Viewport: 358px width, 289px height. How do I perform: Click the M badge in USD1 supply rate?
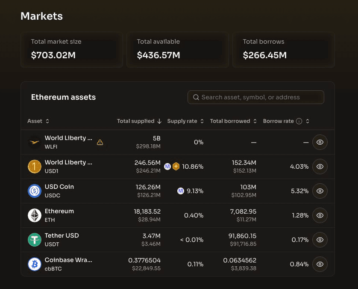click(167, 167)
